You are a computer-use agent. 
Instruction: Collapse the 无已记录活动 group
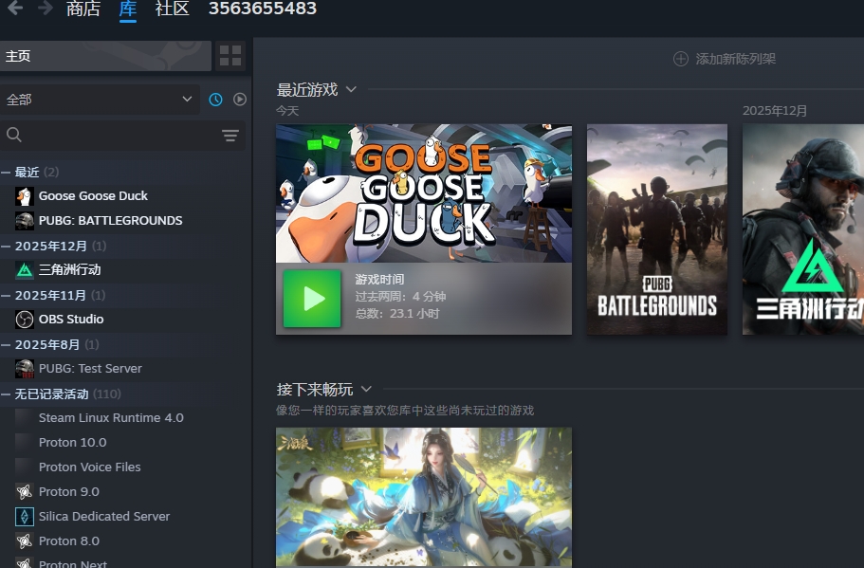point(7,394)
